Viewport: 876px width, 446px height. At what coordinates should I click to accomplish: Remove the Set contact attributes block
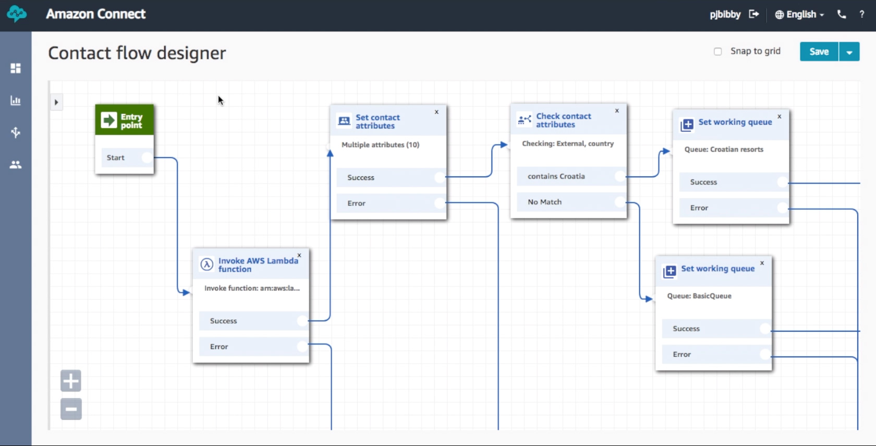[436, 112]
